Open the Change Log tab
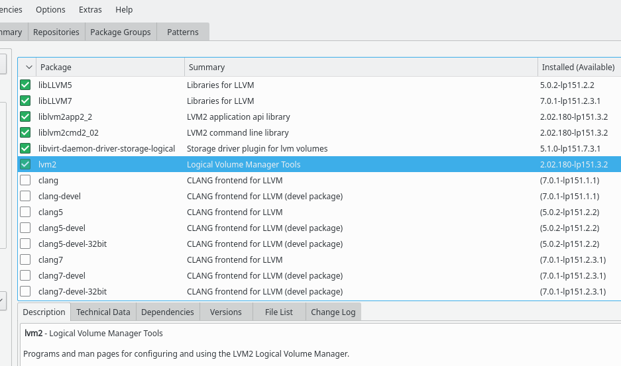This screenshot has height=366, width=621. coord(333,312)
